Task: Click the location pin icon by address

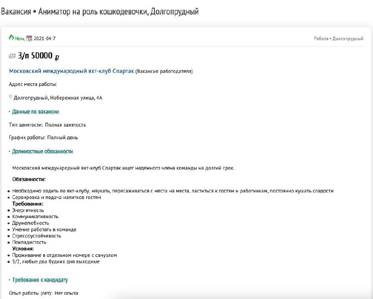Action: [11, 97]
